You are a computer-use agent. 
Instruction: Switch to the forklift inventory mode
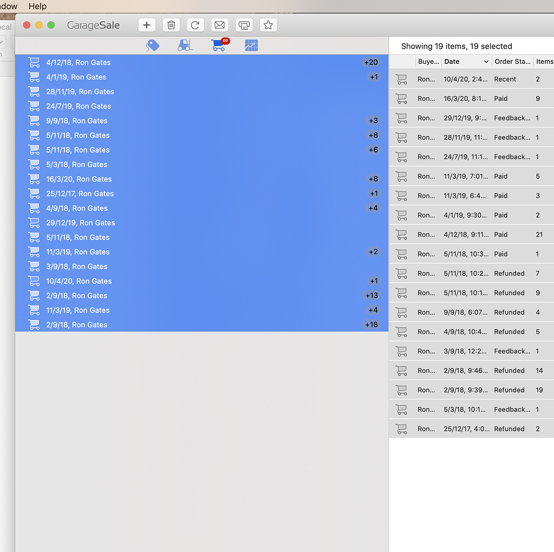[185, 45]
